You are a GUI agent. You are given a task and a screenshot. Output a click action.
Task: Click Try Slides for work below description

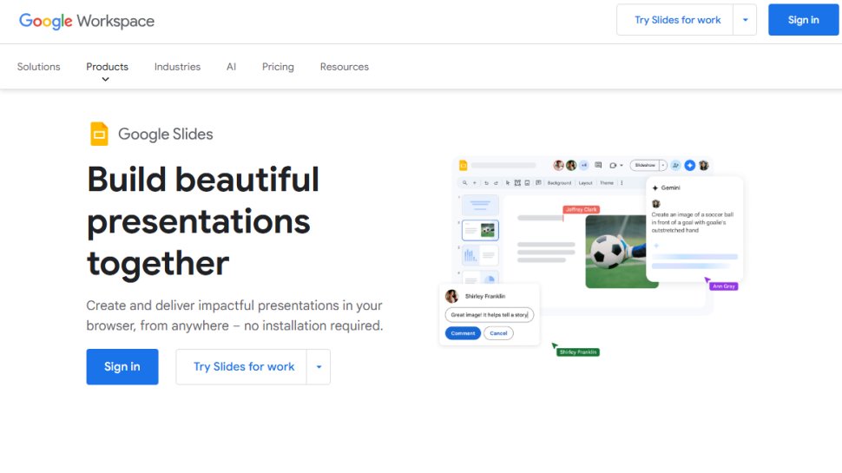[x=241, y=367]
